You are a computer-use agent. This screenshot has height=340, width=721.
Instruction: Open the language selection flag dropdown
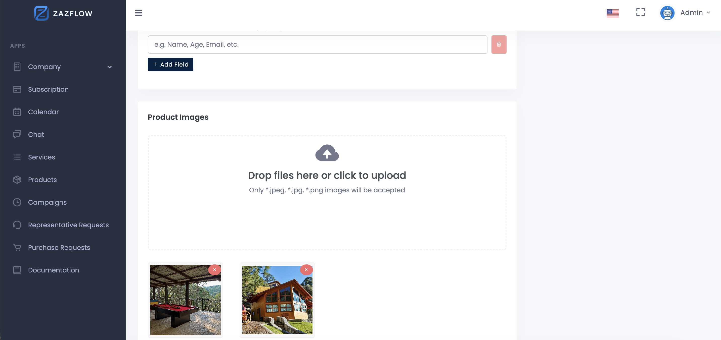pos(613,13)
